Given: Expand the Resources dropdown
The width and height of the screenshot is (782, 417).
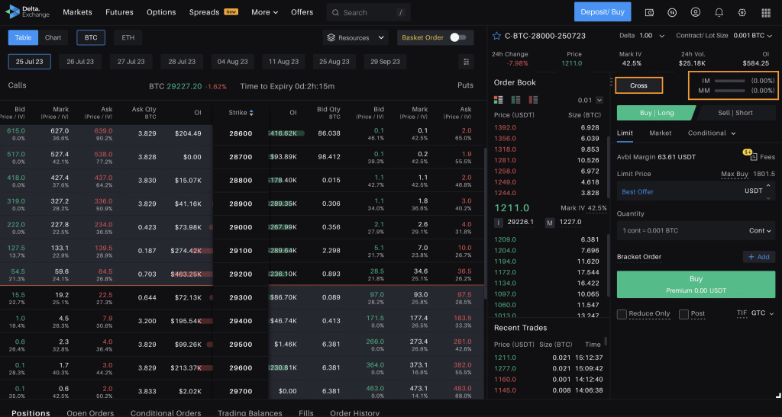Looking at the screenshot, I should (x=356, y=38).
